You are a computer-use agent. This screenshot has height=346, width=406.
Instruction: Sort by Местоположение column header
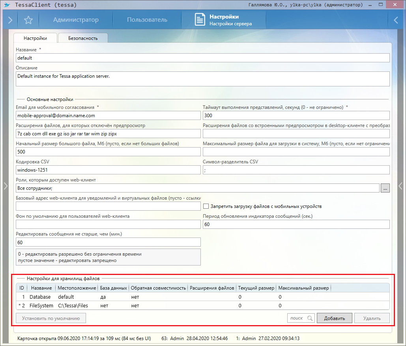point(77,288)
